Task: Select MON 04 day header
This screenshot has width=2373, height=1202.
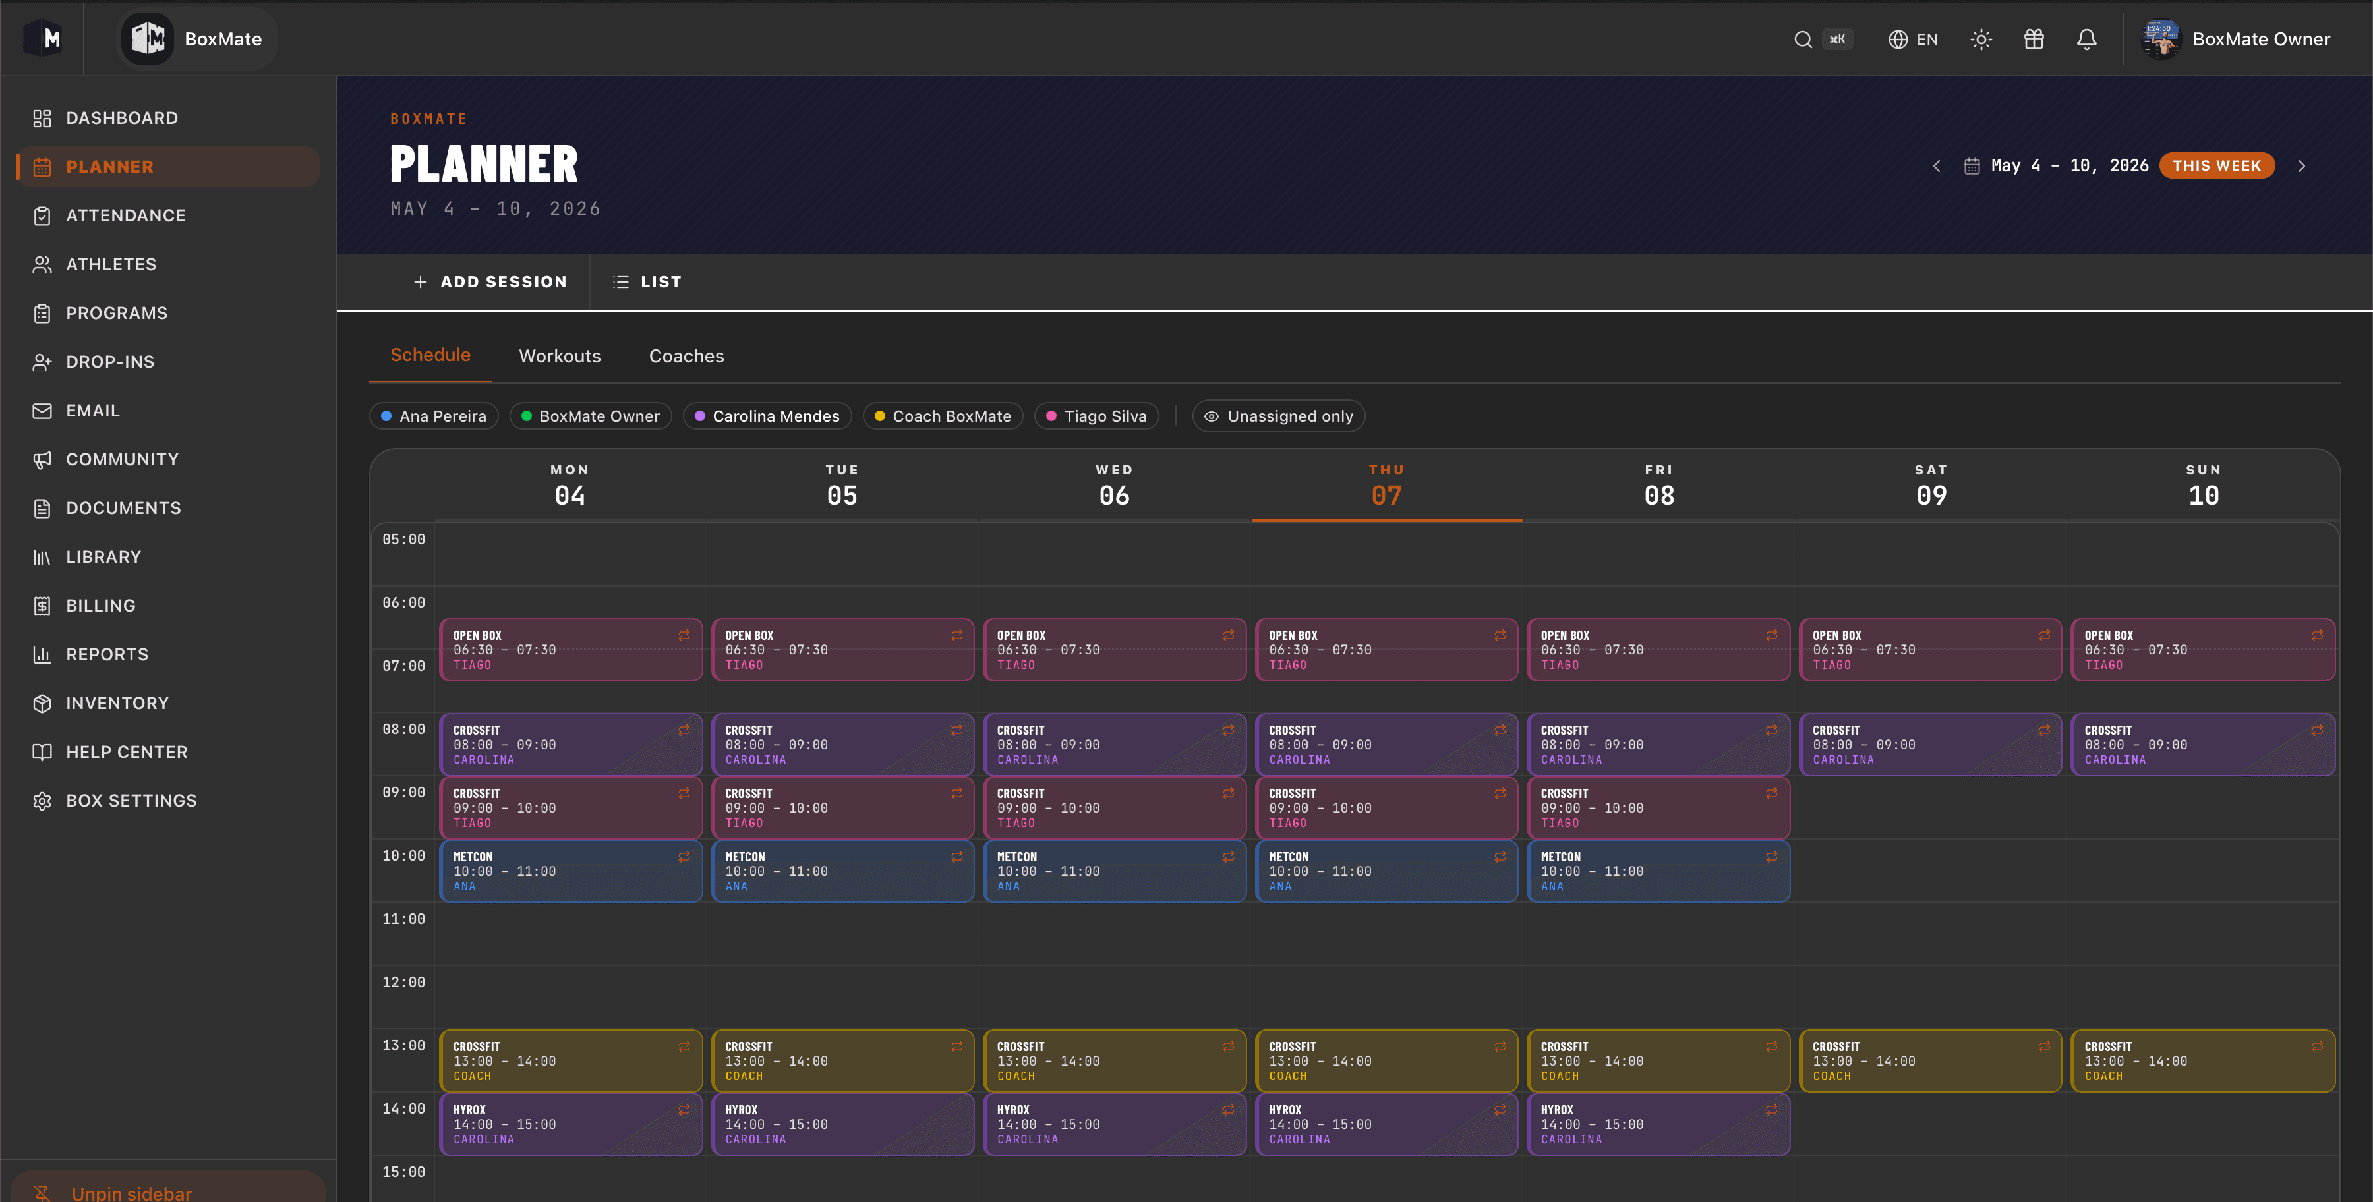Action: point(570,486)
